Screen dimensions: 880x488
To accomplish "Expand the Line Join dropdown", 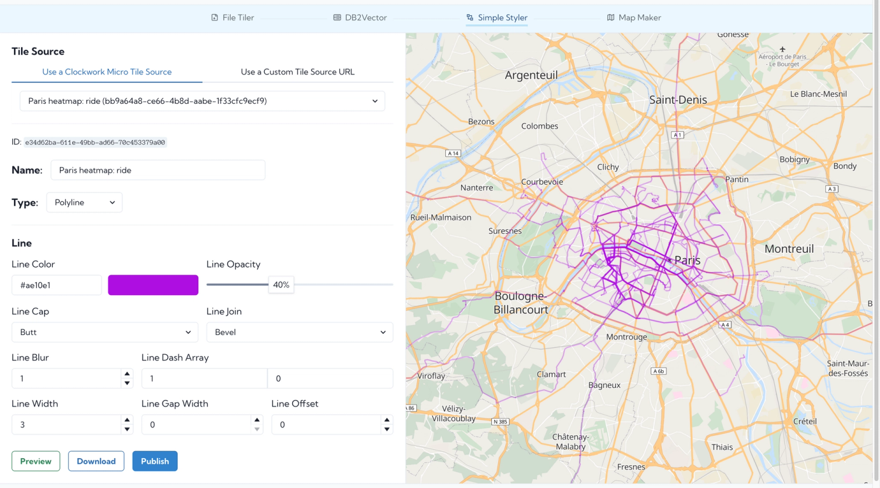I will tap(300, 332).
